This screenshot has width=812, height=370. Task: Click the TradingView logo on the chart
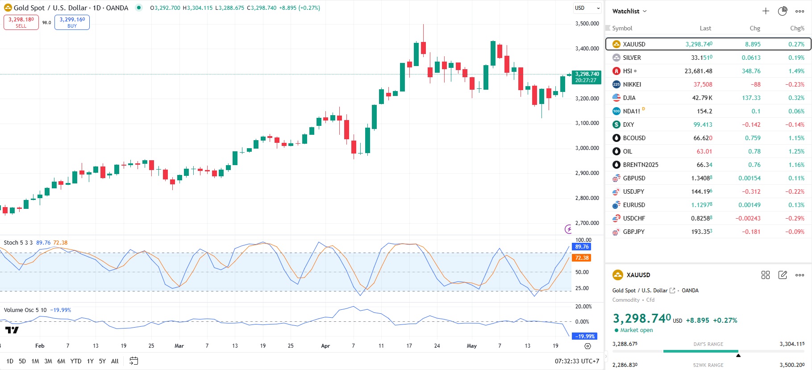pos(12,330)
